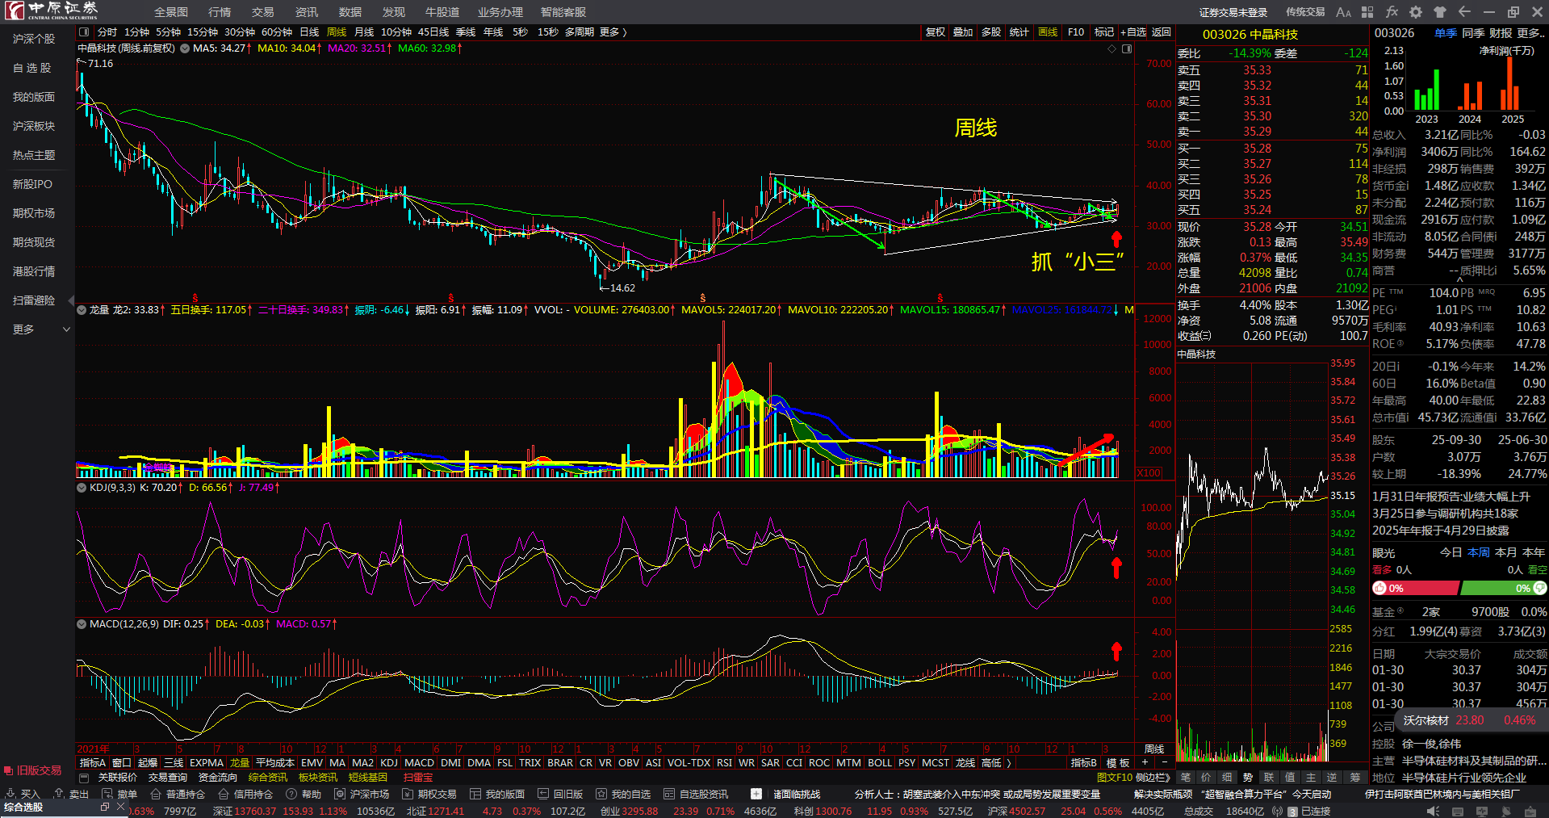Show more indicator tabs after 高低

pos(1009,763)
